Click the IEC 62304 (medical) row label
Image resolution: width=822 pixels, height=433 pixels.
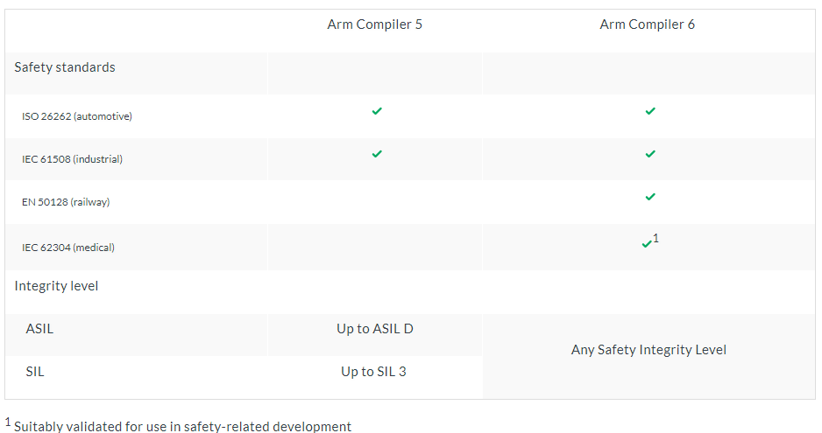coord(67,248)
